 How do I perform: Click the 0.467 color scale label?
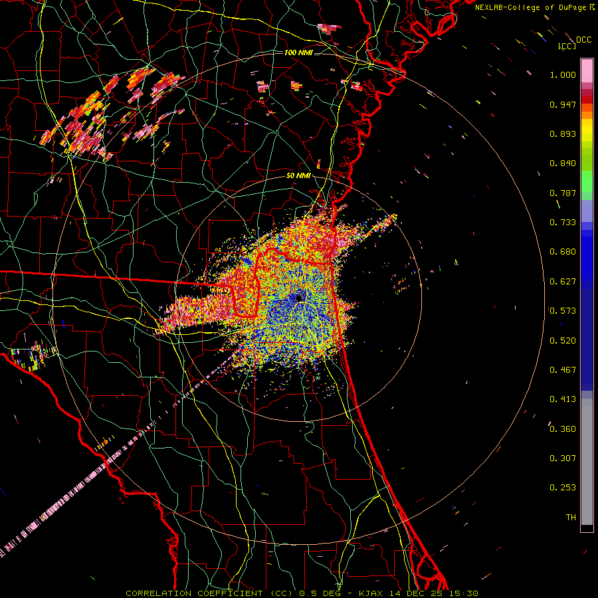(x=563, y=370)
